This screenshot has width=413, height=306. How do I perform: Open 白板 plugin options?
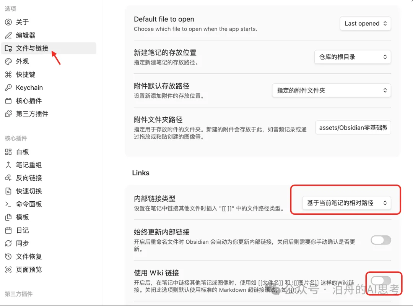pyautogui.click(x=49, y=152)
